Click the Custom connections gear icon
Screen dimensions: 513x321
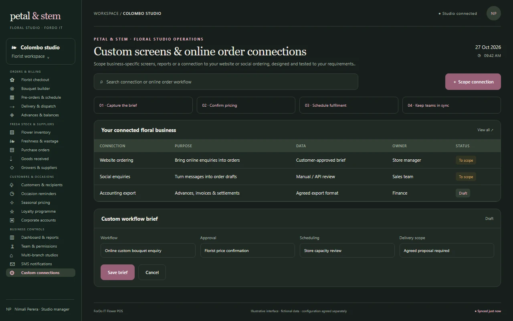(x=12, y=273)
